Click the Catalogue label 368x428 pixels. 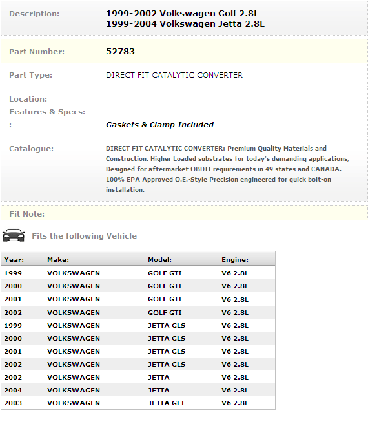tap(32, 149)
